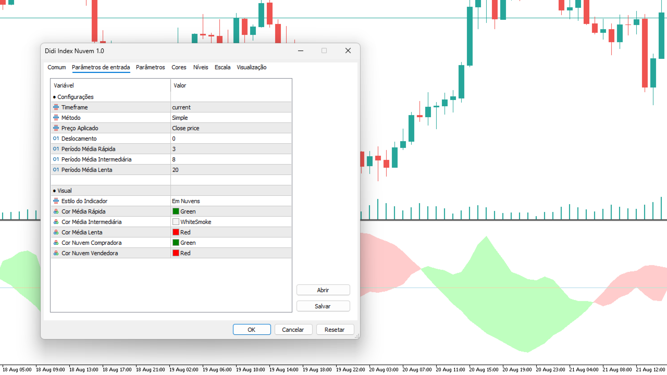Screen dimensions: 667x375
Task: Click the 'Preço Aplicado' variable label
Action: [x=80, y=128]
